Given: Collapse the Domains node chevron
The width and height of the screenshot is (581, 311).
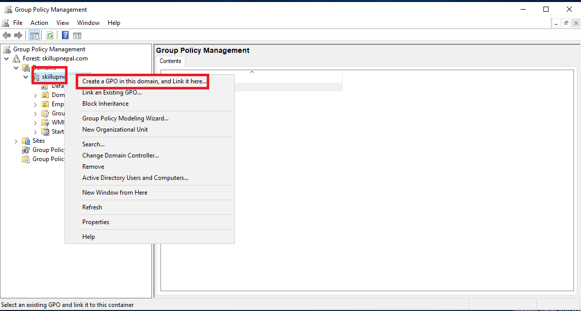Looking at the screenshot, I should coord(16,68).
